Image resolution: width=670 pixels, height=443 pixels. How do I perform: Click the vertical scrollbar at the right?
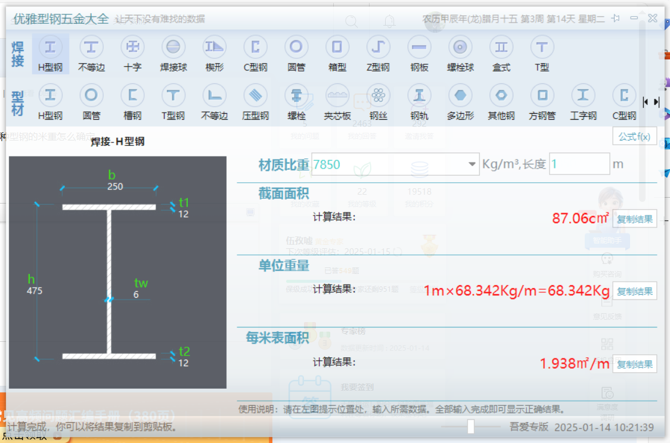[642, 111]
